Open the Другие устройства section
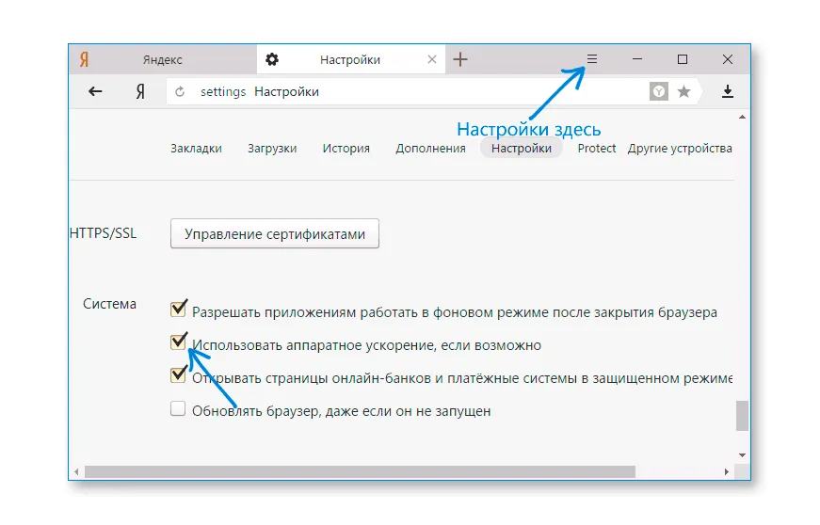The height and width of the screenshot is (525, 820). click(x=680, y=149)
